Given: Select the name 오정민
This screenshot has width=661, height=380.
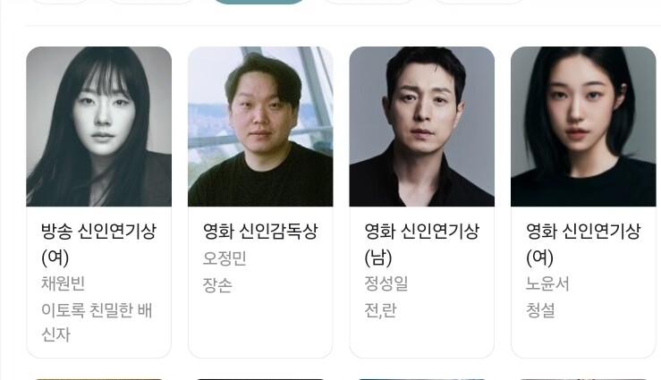Looking at the screenshot, I should pyautogui.click(x=225, y=258).
